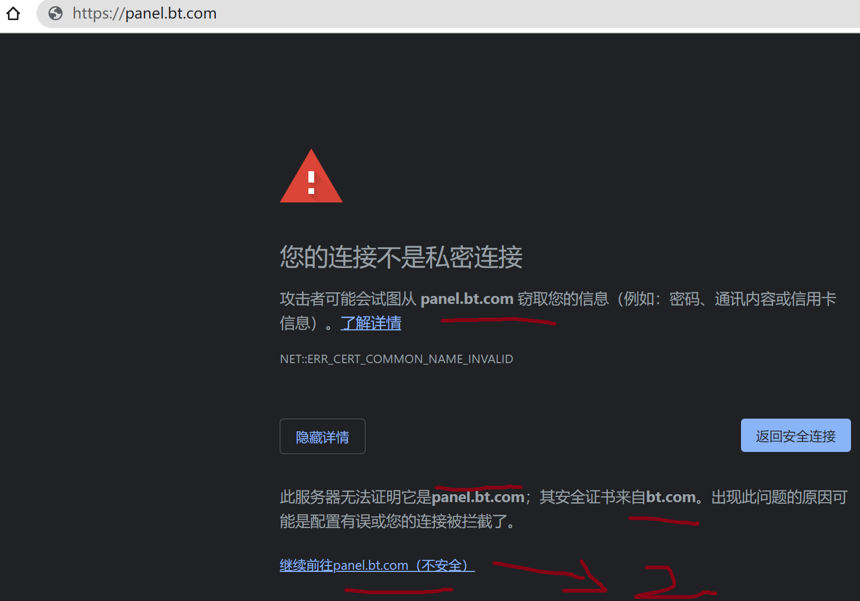Image resolution: width=860 pixels, height=601 pixels.
Task: Click bold panel.bt.com in the attacker warning
Action: (x=467, y=299)
